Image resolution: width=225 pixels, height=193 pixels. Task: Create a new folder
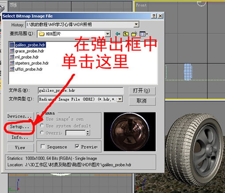[134, 34]
